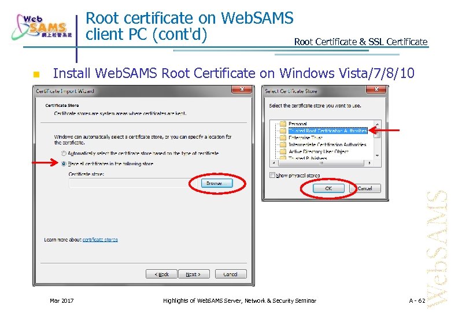Image resolution: width=451 pixels, height=312 pixels.
Task: Proceed with the 'Next >' button
Action: coord(194,274)
